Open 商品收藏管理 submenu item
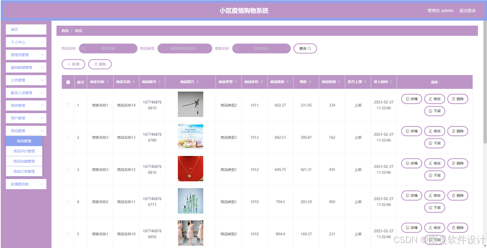The image size is (487, 248). (24, 161)
